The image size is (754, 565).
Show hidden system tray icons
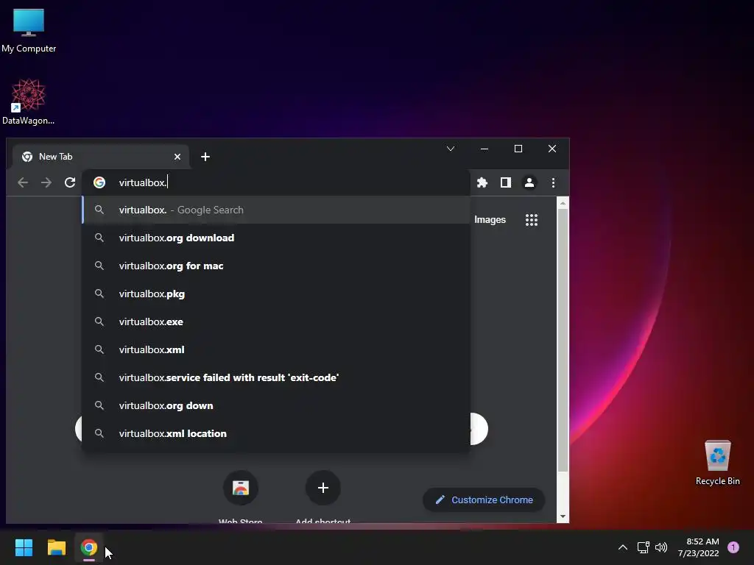coord(623,547)
